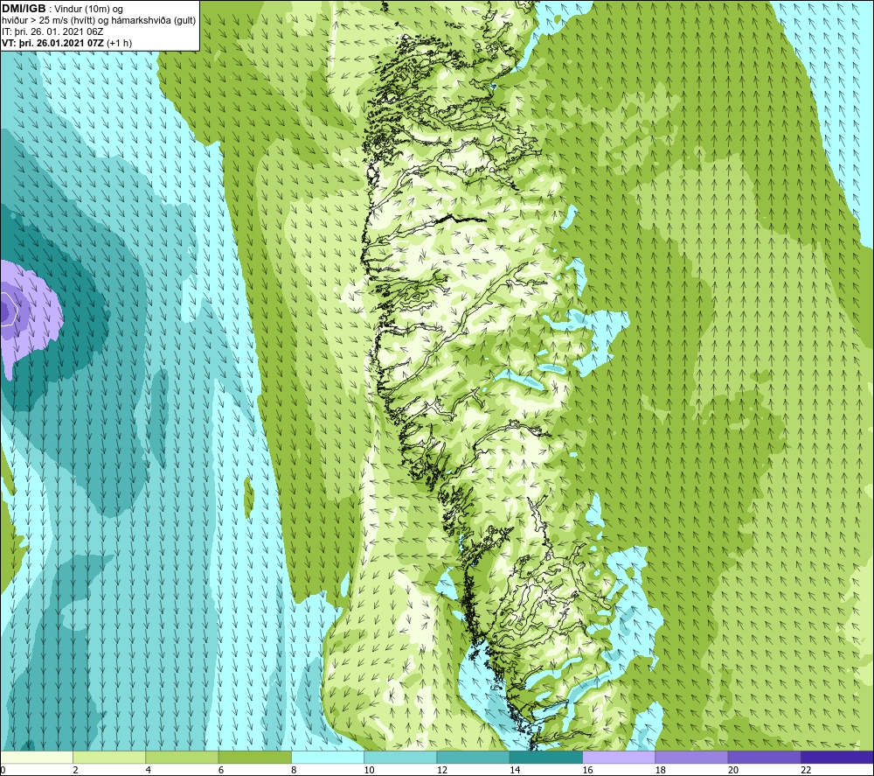Click the legend tick label '6'
The height and width of the screenshot is (776, 874).
pos(221,770)
